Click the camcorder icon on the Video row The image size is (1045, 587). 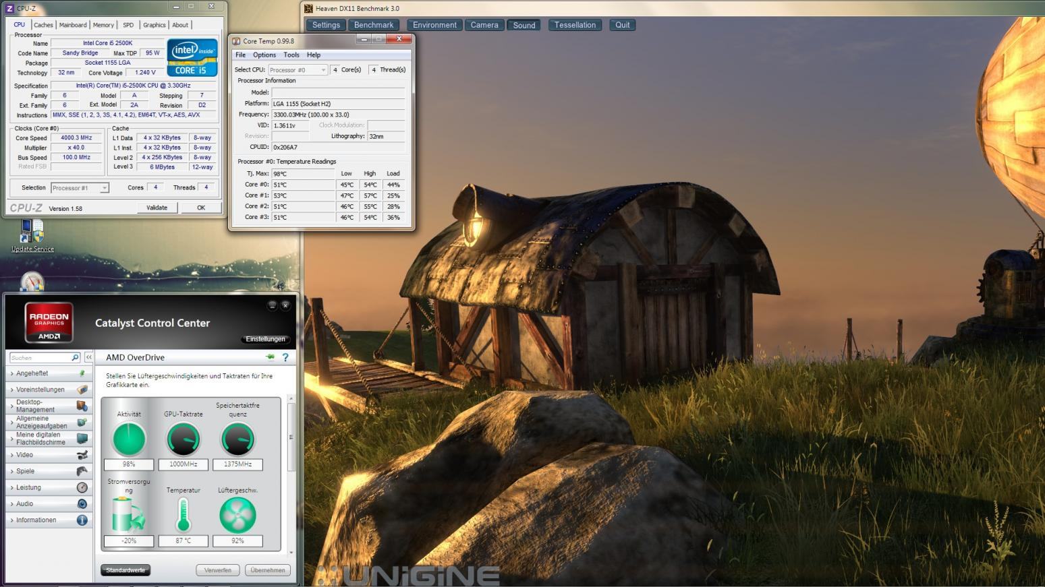click(82, 455)
